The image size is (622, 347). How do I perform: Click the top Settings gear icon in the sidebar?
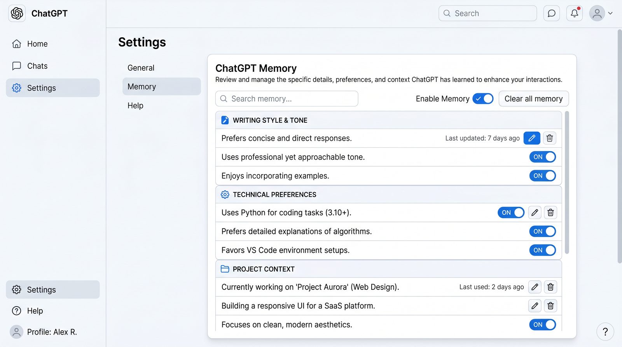tap(16, 88)
